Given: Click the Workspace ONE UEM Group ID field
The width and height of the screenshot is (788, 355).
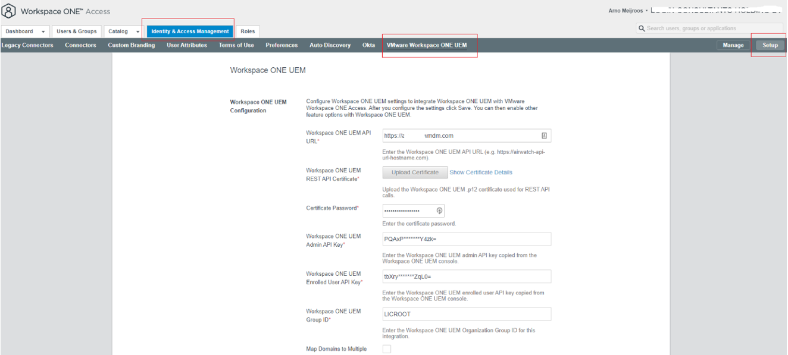Looking at the screenshot, I should pos(467,313).
